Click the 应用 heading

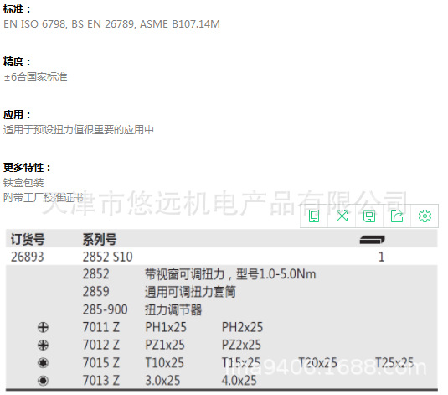coord(17,115)
